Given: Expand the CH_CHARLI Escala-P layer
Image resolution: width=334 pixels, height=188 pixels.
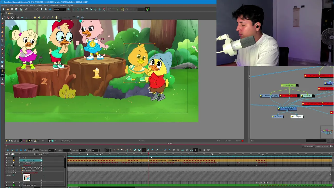Looking at the screenshot, I should (20, 160).
